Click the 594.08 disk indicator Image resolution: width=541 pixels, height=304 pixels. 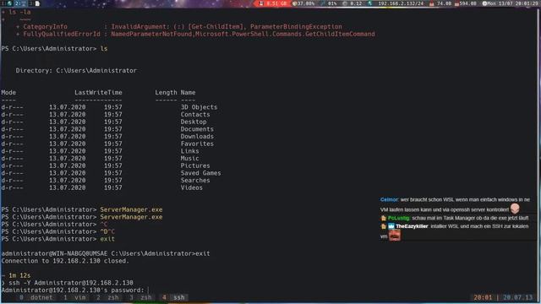click(466, 3)
